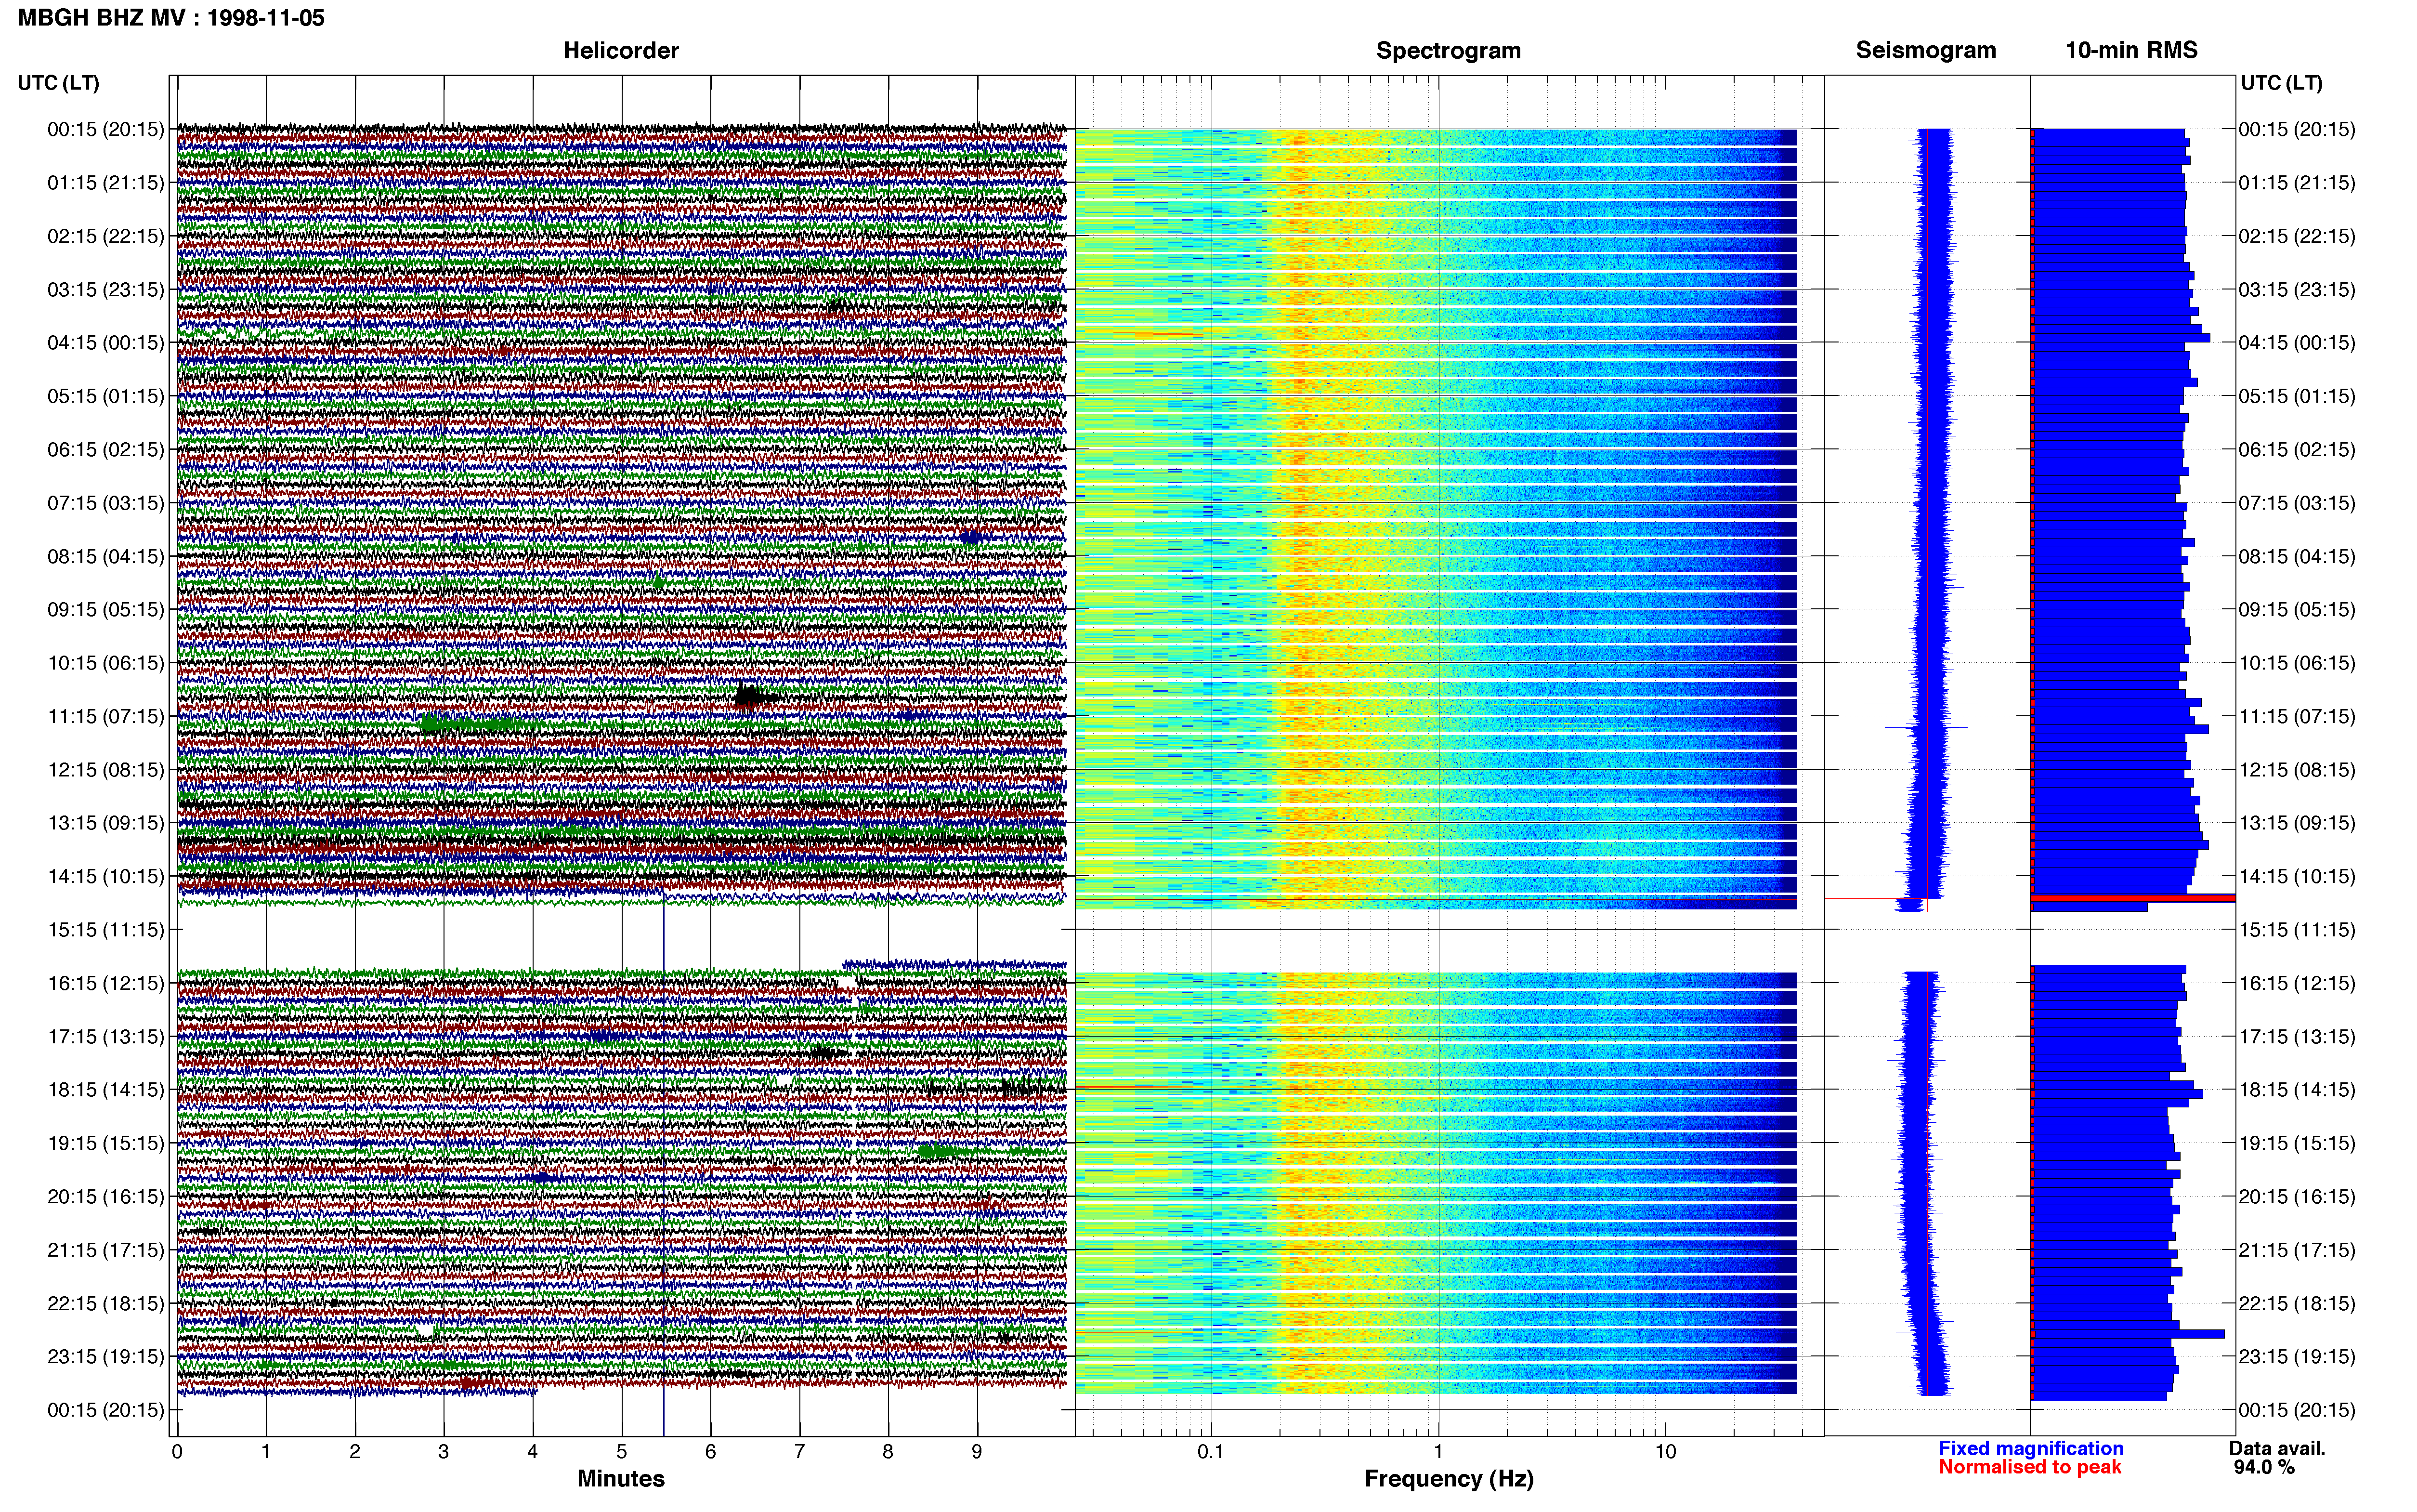Click the 1 Hz frequency tick label
The height and width of the screenshot is (1512, 2417).
pos(1438,1452)
